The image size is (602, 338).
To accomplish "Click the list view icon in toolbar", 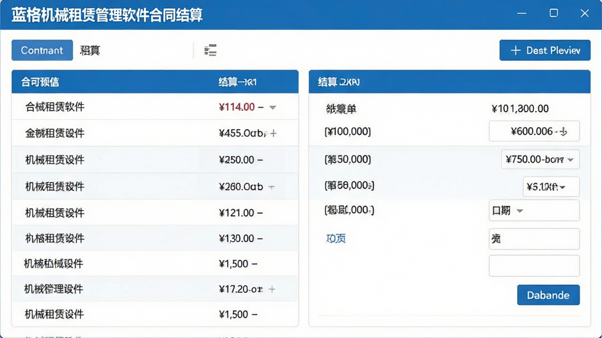I will point(210,50).
